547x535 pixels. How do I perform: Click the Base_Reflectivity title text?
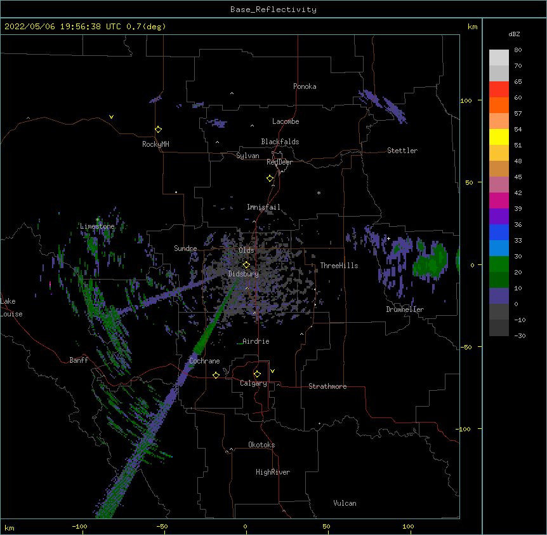point(273,10)
